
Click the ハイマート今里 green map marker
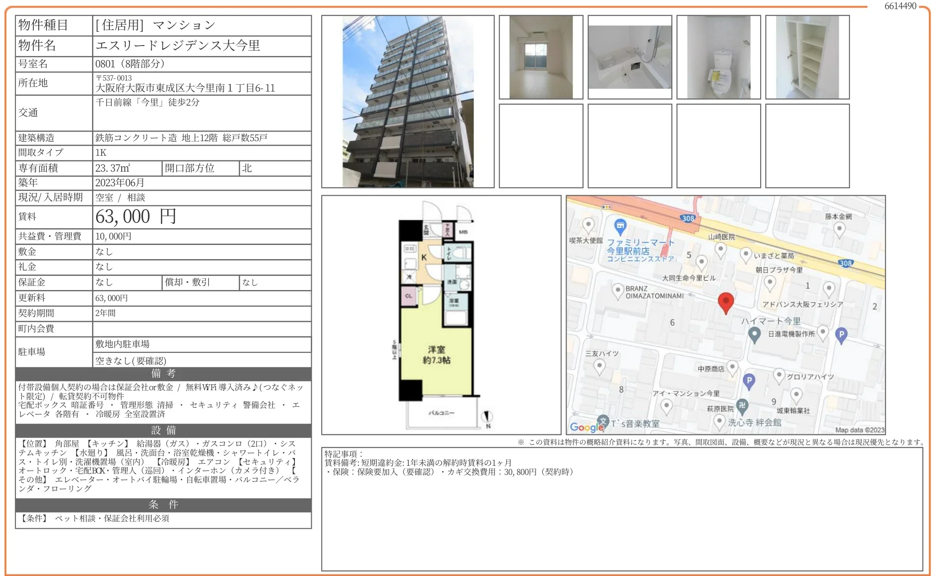pyautogui.click(x=754, y=335)
